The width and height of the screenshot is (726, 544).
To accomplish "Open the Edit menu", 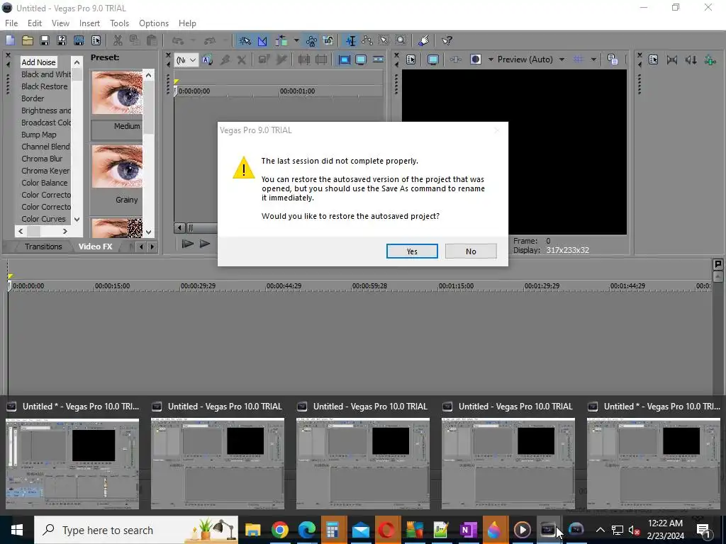I will tap(35, 23).
